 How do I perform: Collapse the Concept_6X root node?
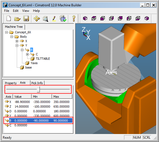pyautogui.click(x=6, y=32)
